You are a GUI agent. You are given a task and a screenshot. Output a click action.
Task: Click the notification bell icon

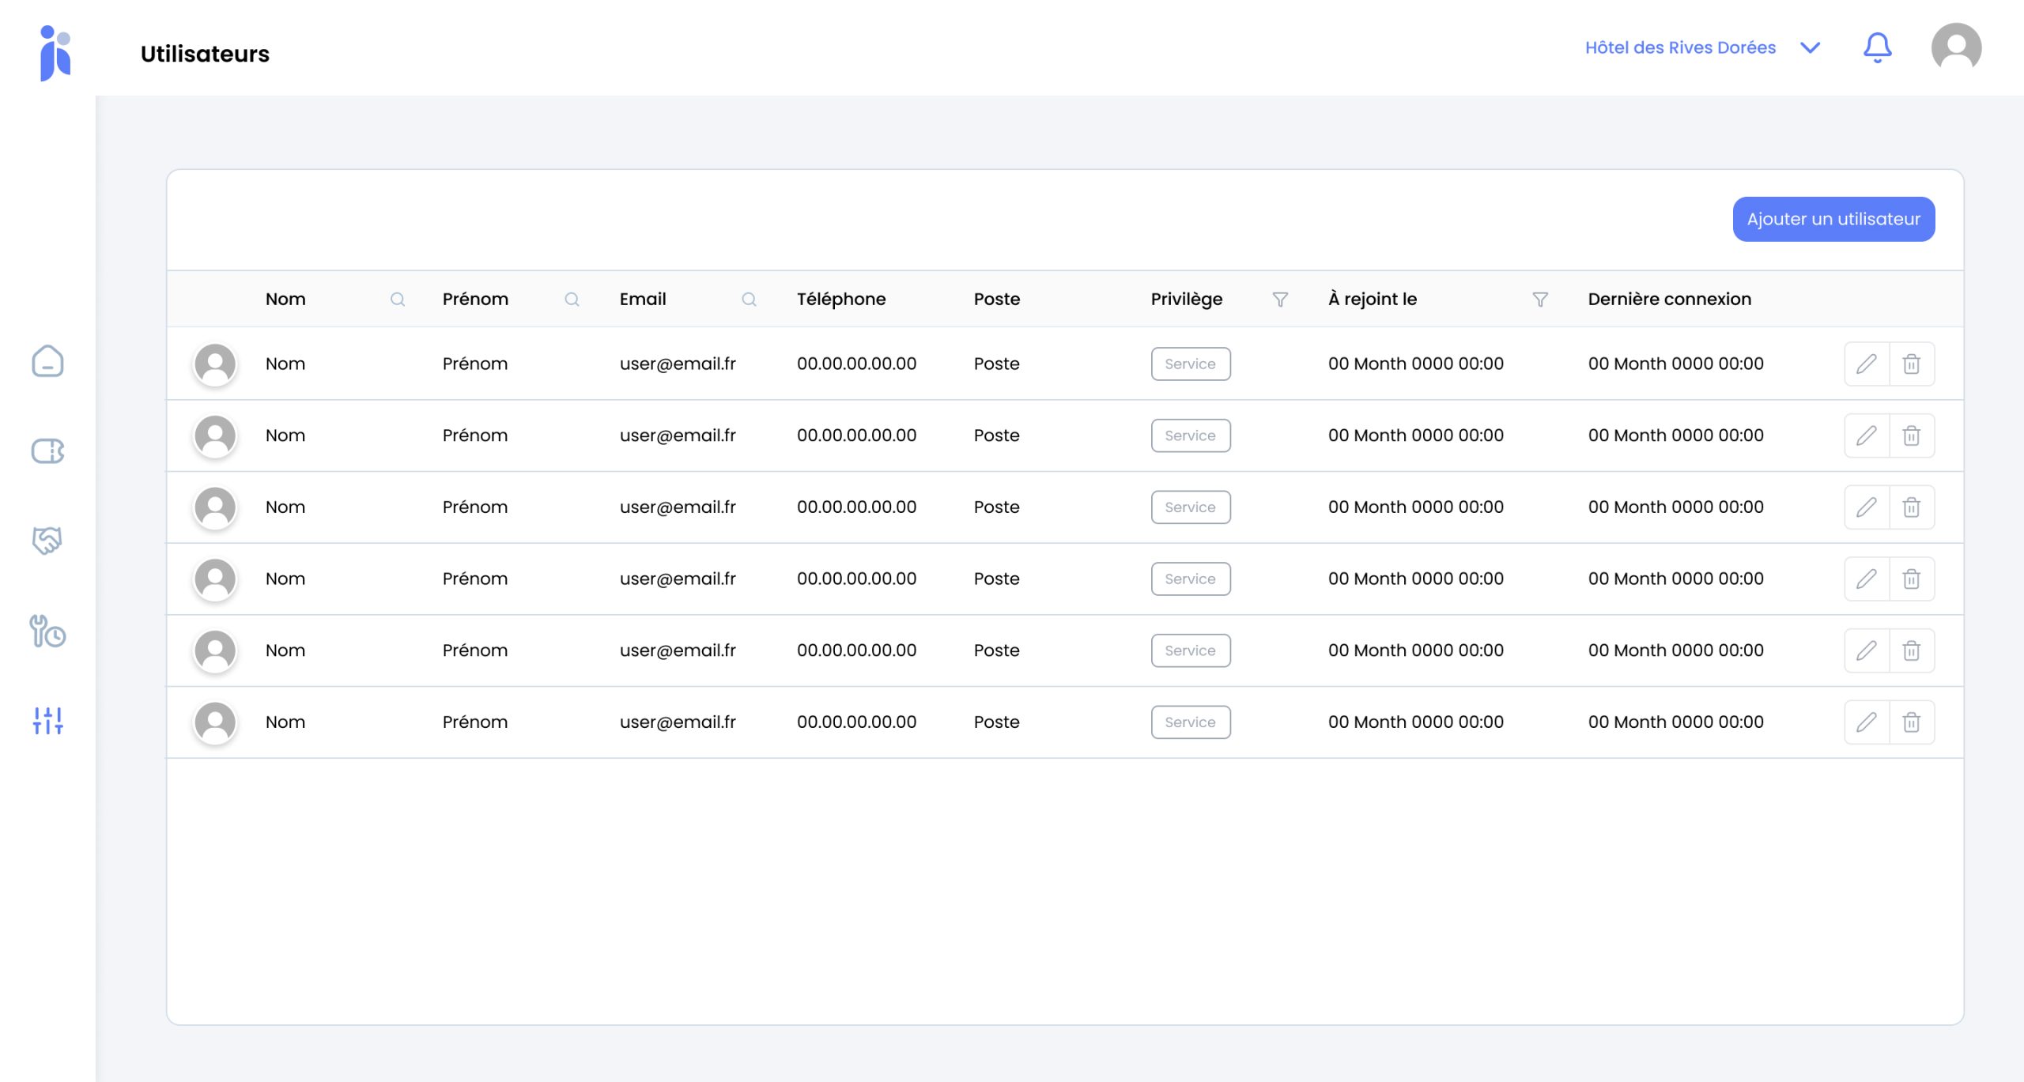1877,48
